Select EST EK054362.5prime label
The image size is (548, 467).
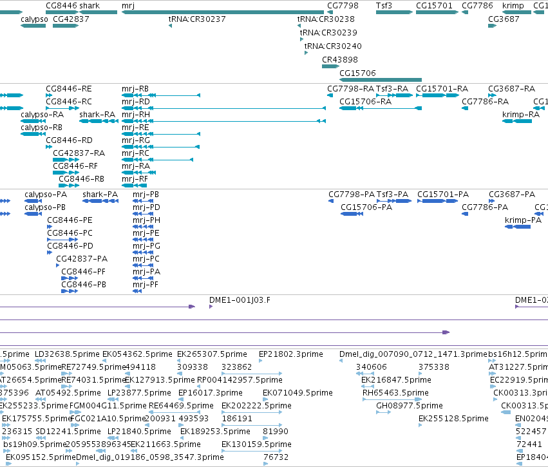(x=137, y=354)
